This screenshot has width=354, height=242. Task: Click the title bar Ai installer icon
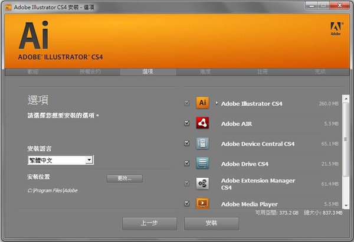[x=8, y=8]
